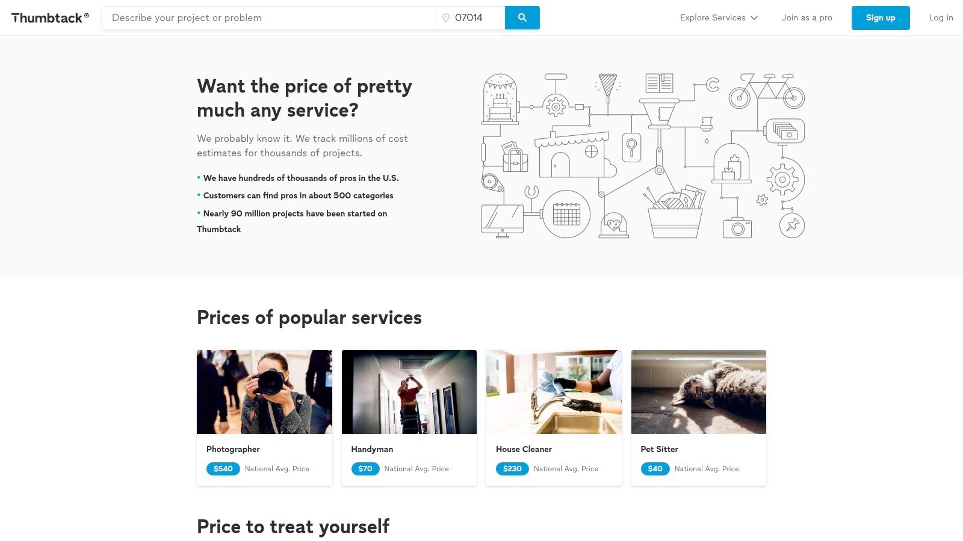Click the camera illustration icon
The height and width of the screenshot is (541, 963).
coord(737,227)
